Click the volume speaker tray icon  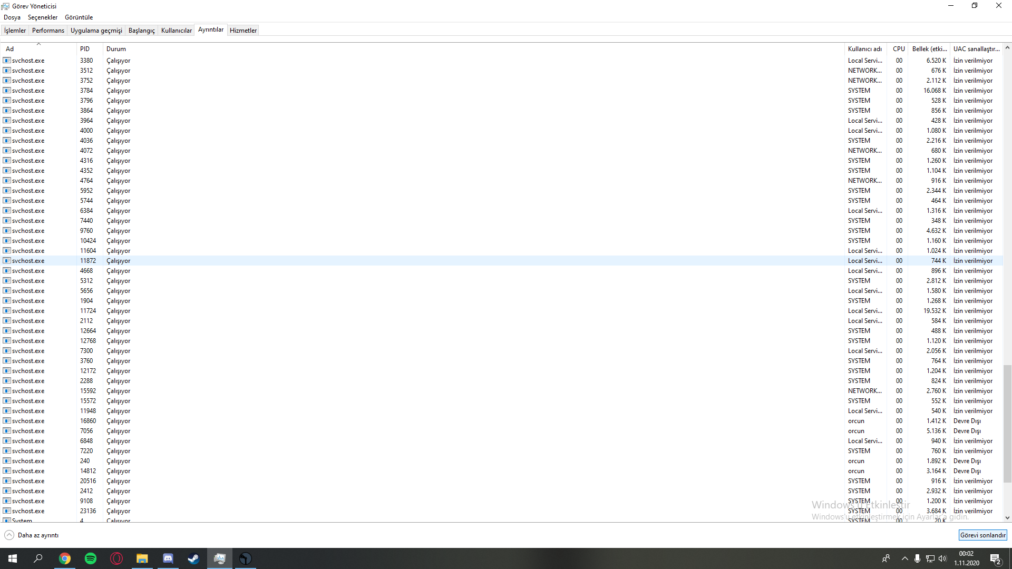942,558
